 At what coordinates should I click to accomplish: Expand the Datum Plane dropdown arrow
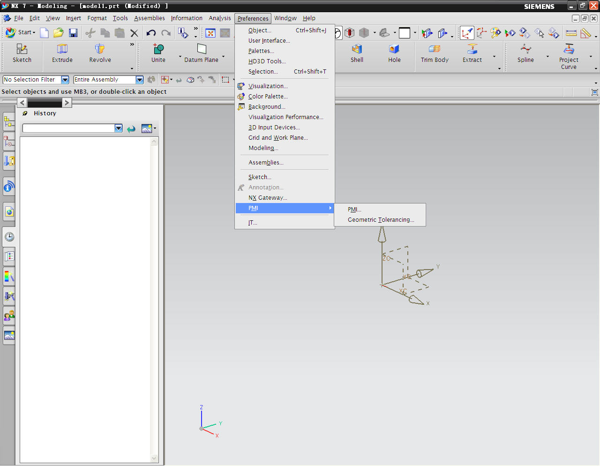click(x=223, y=57)
